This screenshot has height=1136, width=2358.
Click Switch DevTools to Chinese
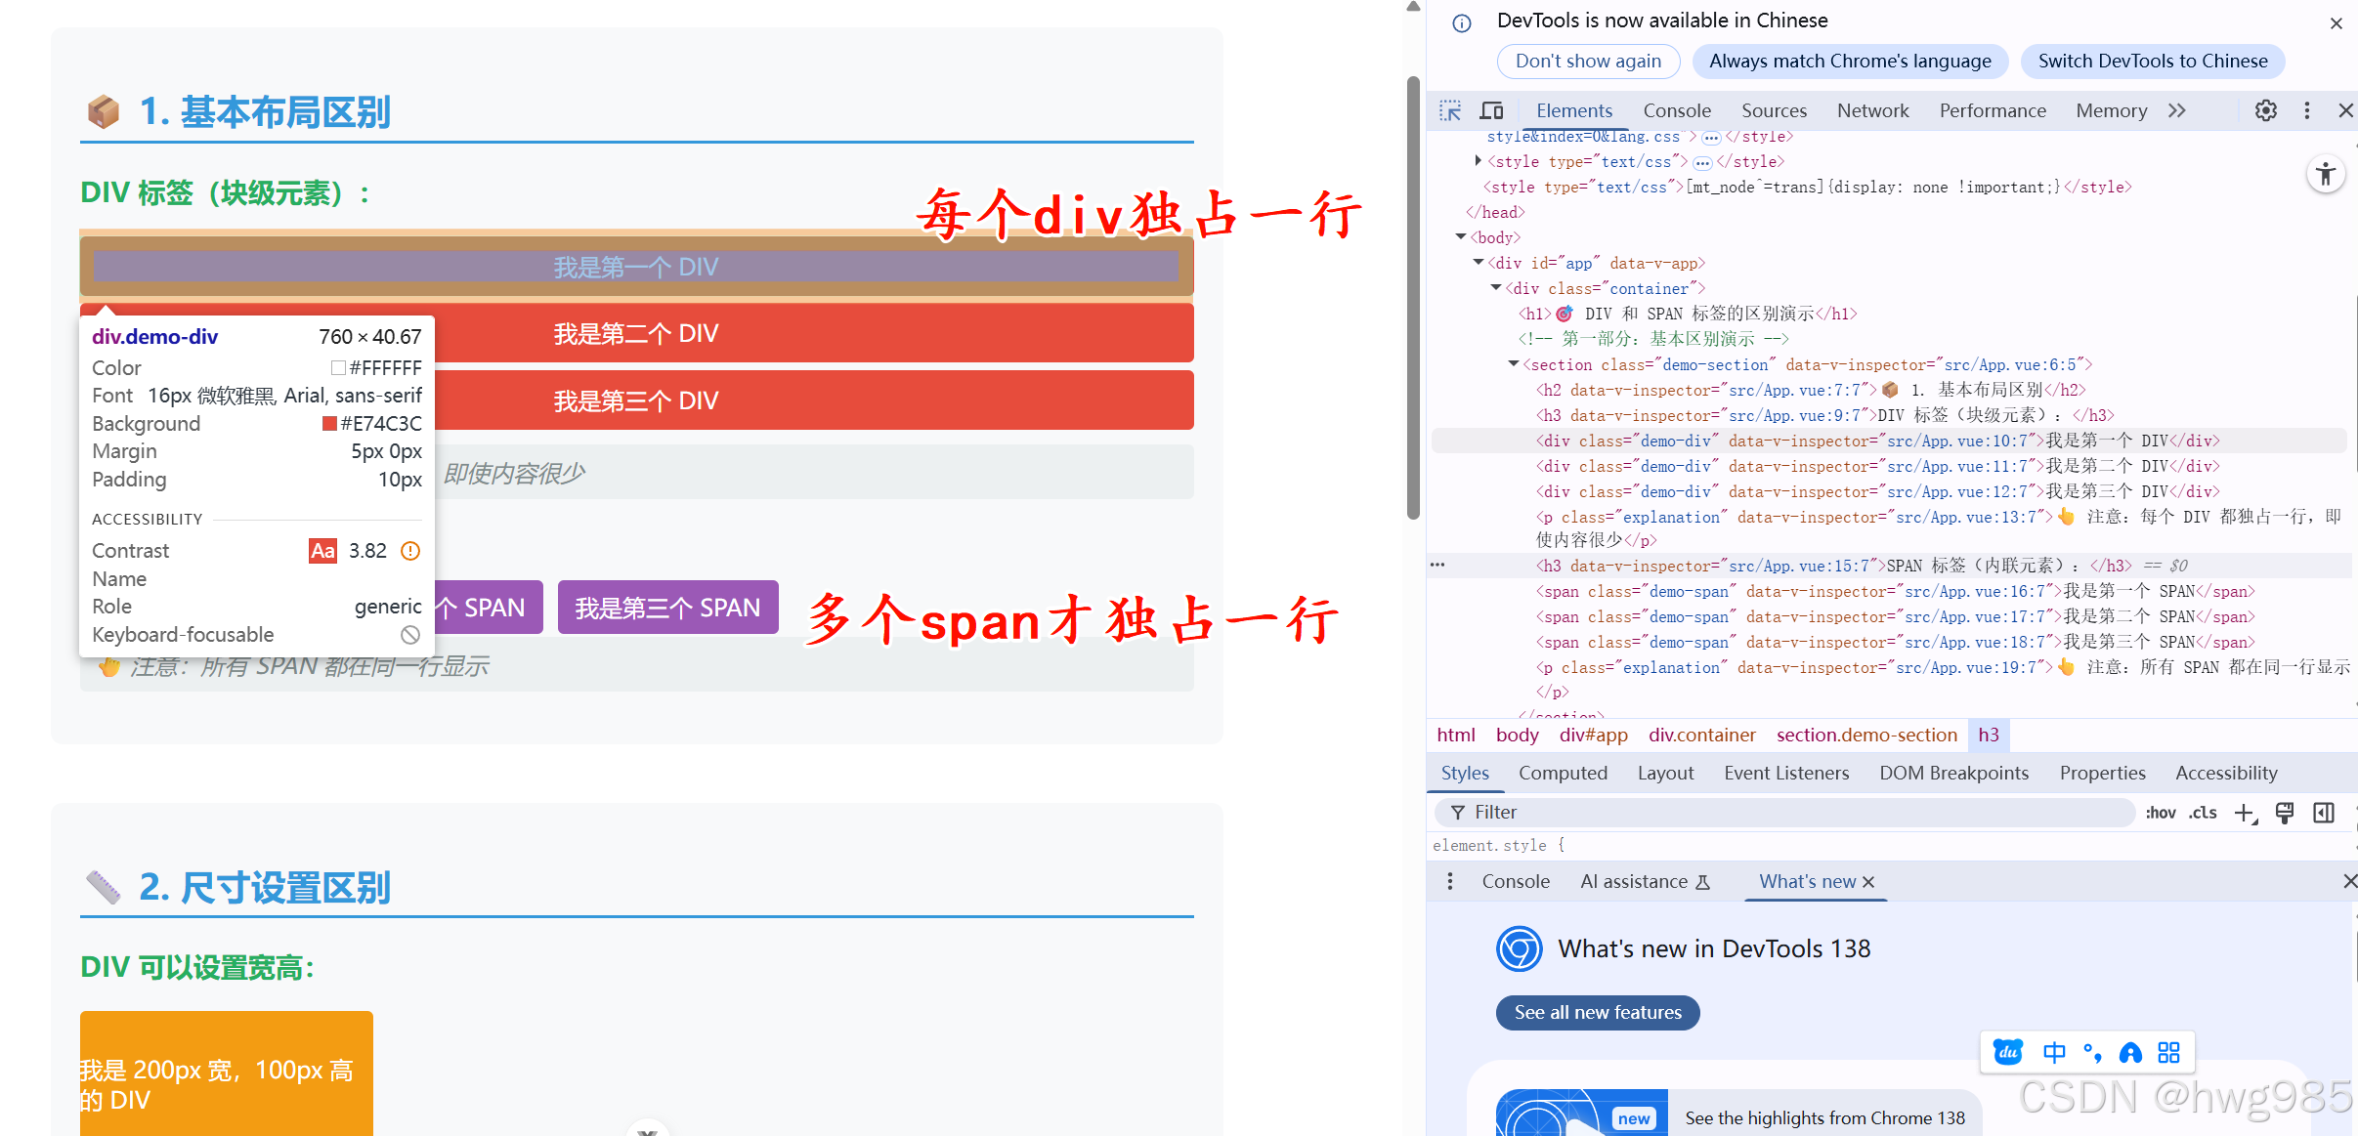click(x=2153, y=61)
